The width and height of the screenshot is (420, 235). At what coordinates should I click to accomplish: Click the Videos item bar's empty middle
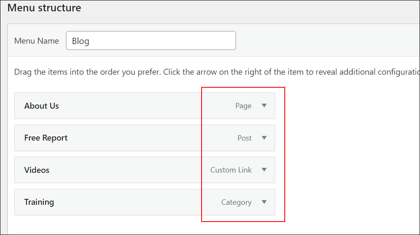(x=129, y=170)
